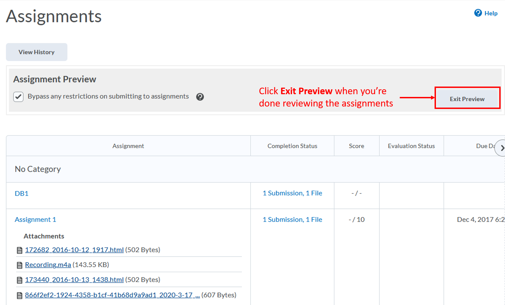Click the Exit Preview button
The image size is (505, 305).
click(x=467, y=99)
